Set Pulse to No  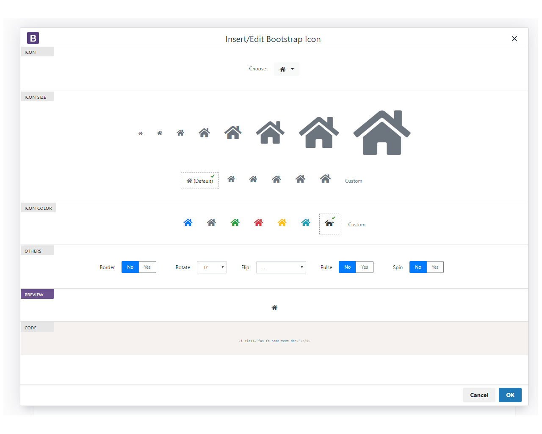point(347,267)
